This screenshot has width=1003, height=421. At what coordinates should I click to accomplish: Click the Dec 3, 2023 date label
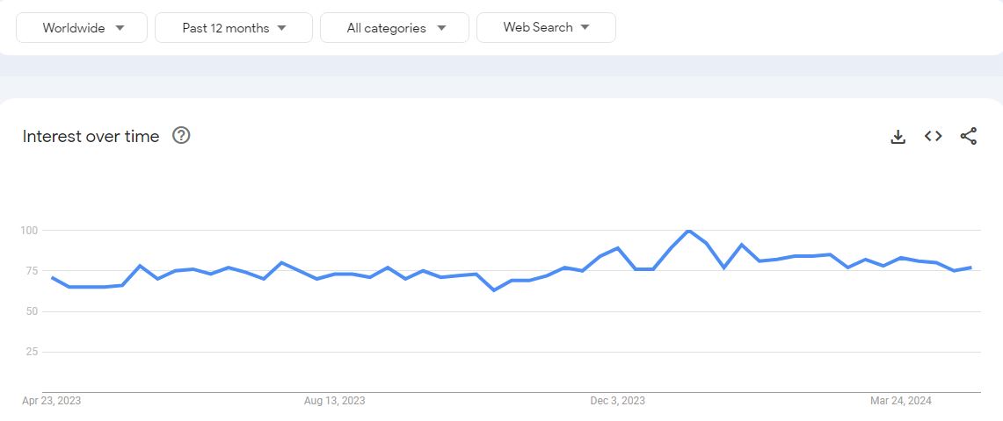click(x=618, y=401)
